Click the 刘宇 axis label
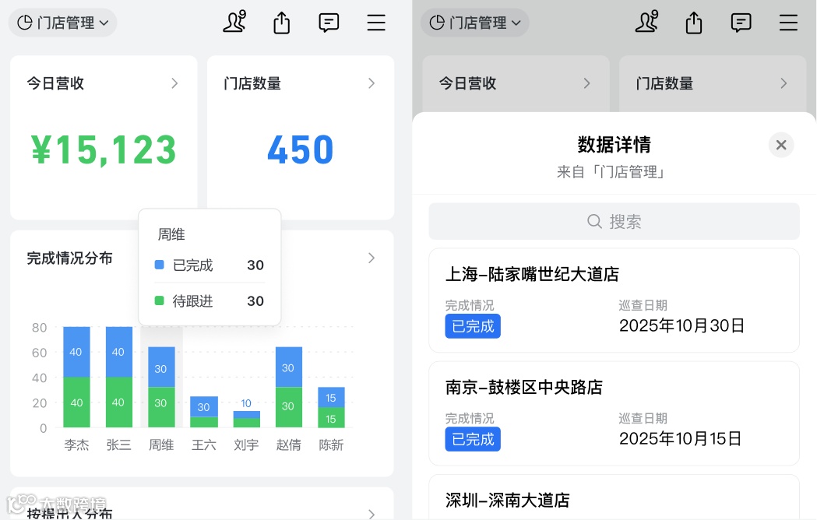817x520 pixels. tap(246, 444)
